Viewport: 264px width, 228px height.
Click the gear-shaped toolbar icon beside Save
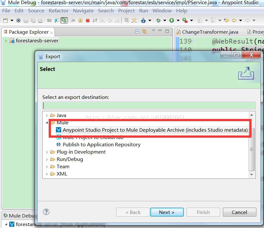click(18, 21)
